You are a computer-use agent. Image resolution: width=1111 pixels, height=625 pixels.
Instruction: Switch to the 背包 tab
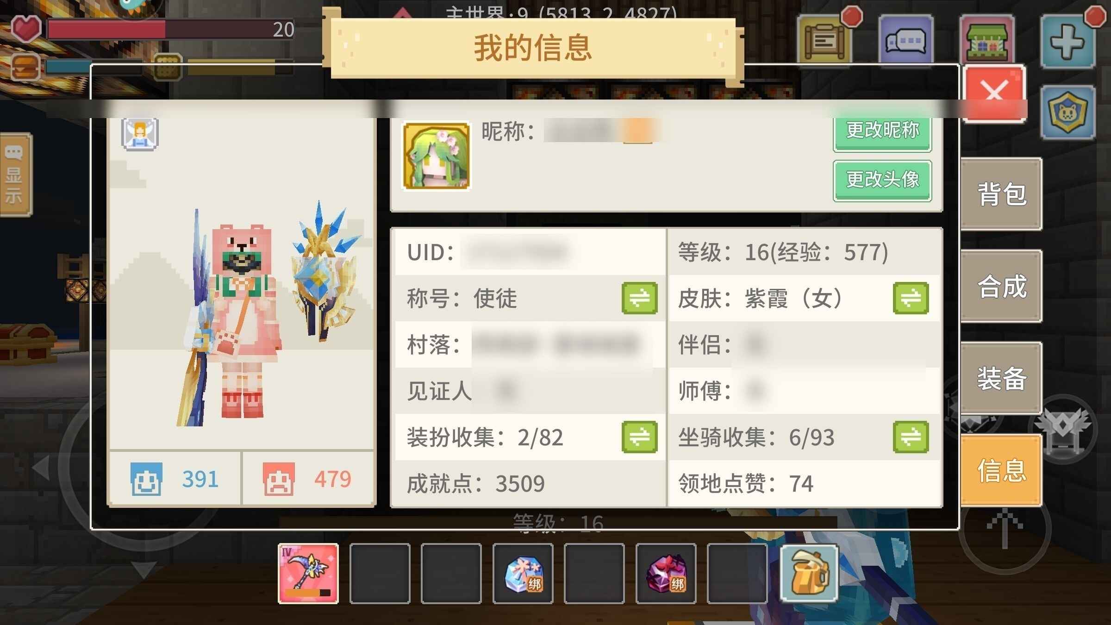(1001, 194)
